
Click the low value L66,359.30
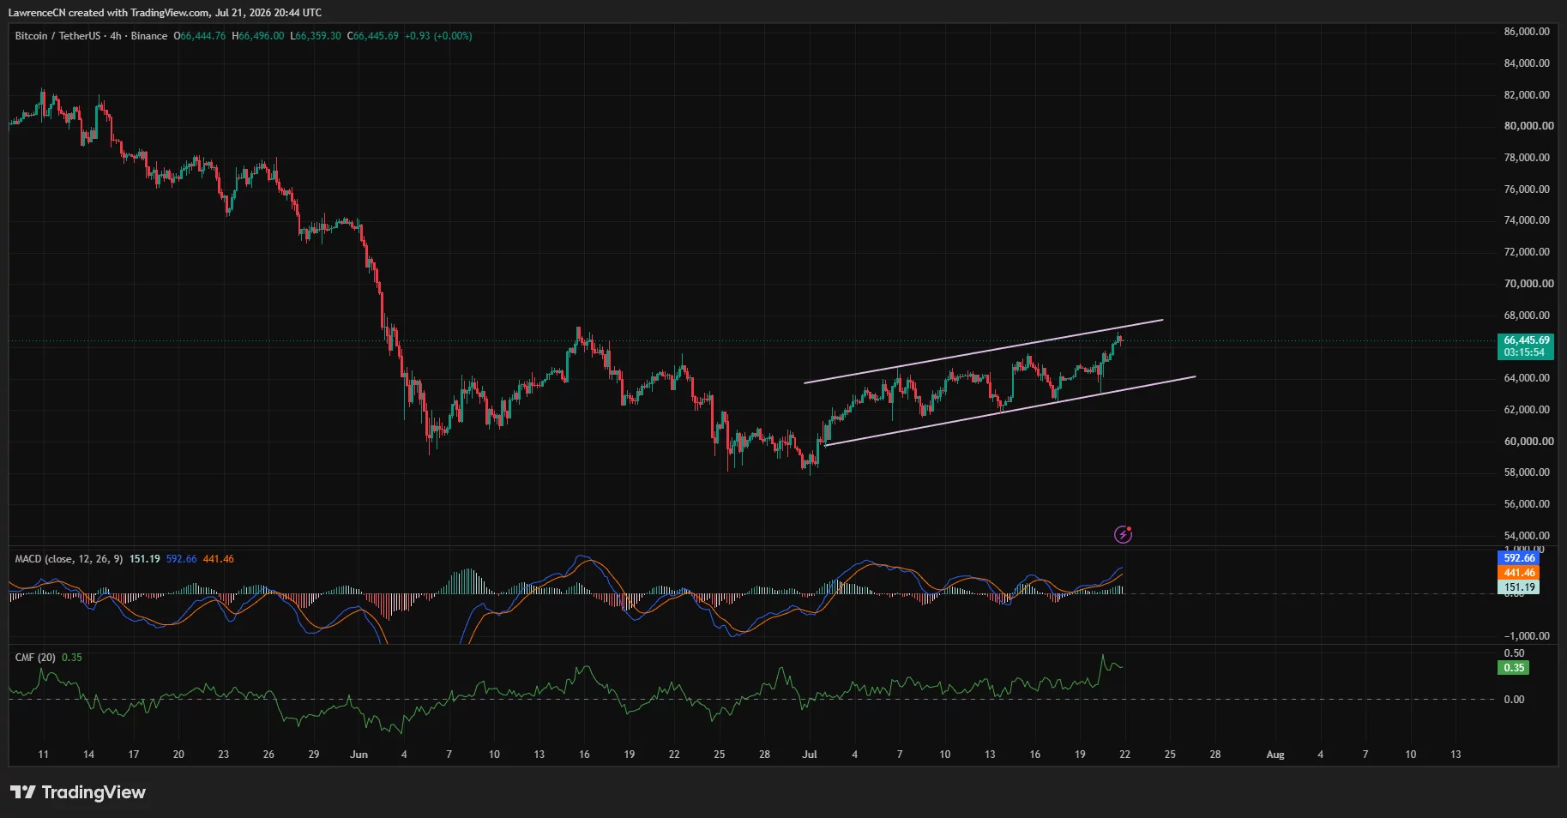click(x=316, y=36)
